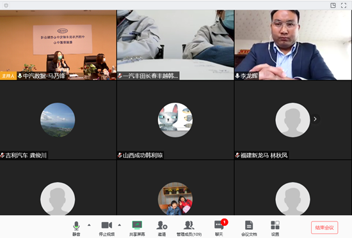Mute microphone with 静音 icon
This screenshot has width=352, height=238.
tap(76, 228)
